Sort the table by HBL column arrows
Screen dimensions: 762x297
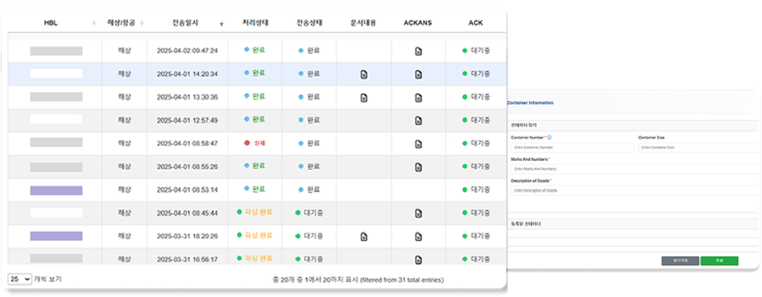[94, 23]
